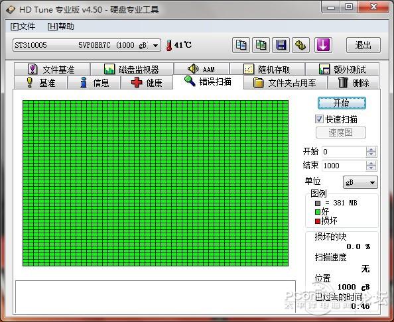Click the save floppy disk icon

tap(281, 45)
